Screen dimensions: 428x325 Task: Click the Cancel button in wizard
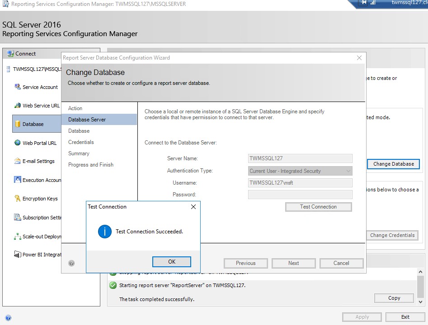[341, 263]
